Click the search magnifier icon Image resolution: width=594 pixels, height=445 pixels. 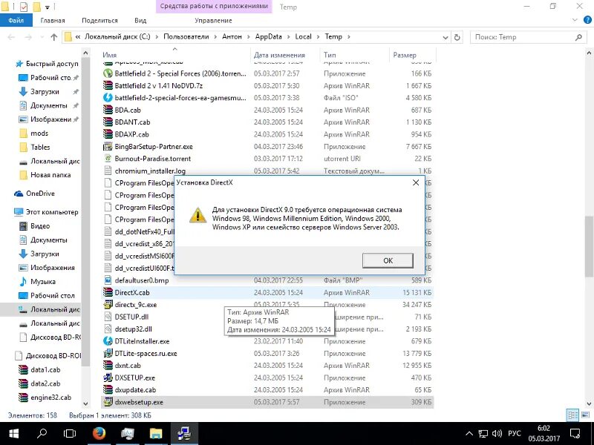click(578, 37)
